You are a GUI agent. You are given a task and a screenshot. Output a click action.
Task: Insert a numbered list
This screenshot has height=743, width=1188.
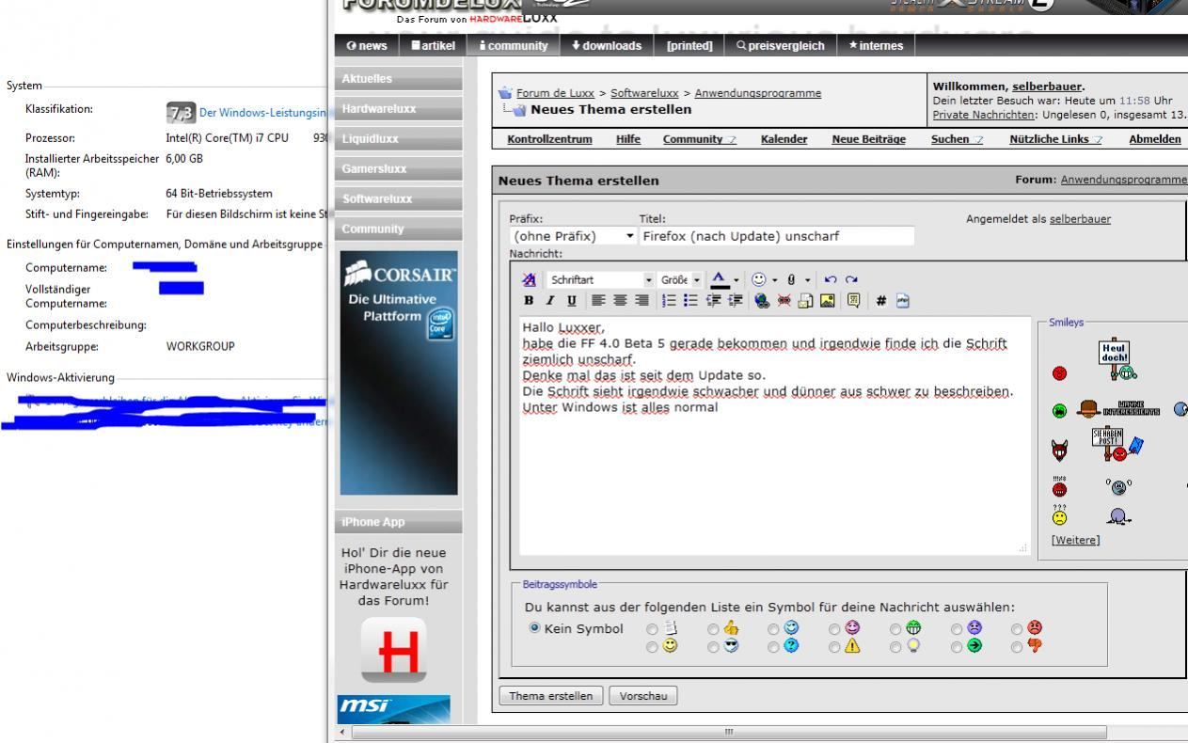coord(669,301)
